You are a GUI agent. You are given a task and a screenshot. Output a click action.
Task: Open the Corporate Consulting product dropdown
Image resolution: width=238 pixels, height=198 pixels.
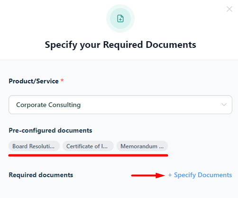coord(120,105)
